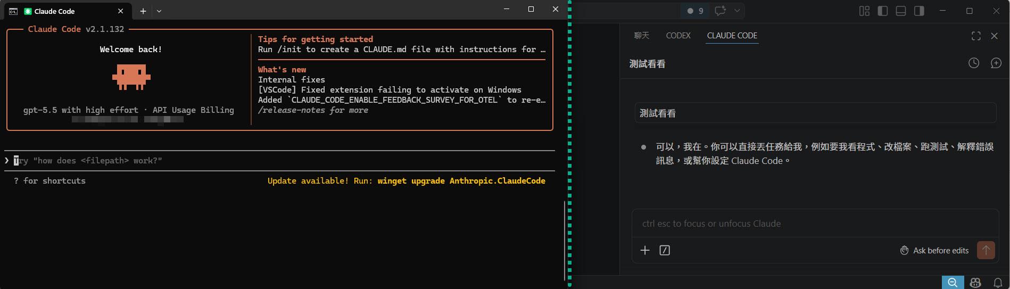Screen dimensions: 1010x289
Task: Click the status indicator showing 9
Action: pos(695,11)
